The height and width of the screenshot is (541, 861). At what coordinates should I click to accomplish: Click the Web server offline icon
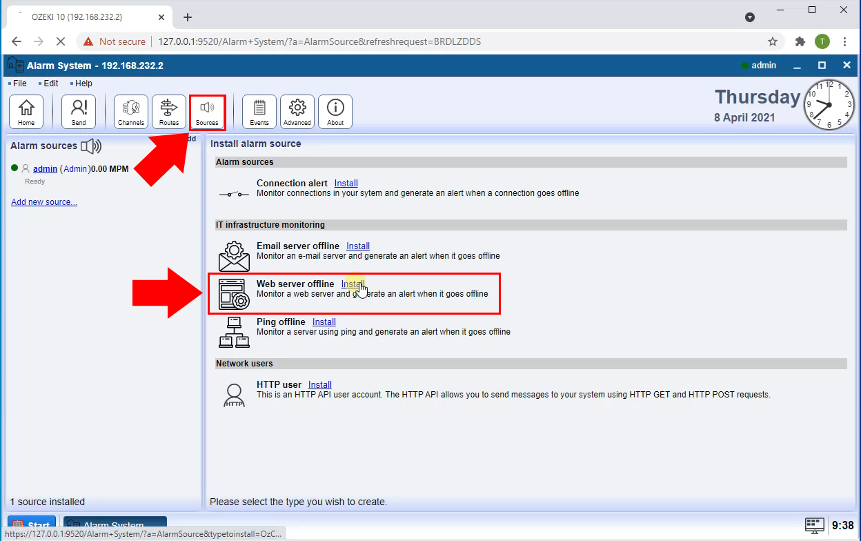tap(234, 294)
